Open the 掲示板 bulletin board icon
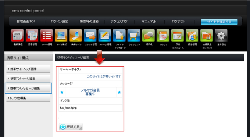Screen dimensions: 250x137 pyautogui.click(x=149, y=35)
